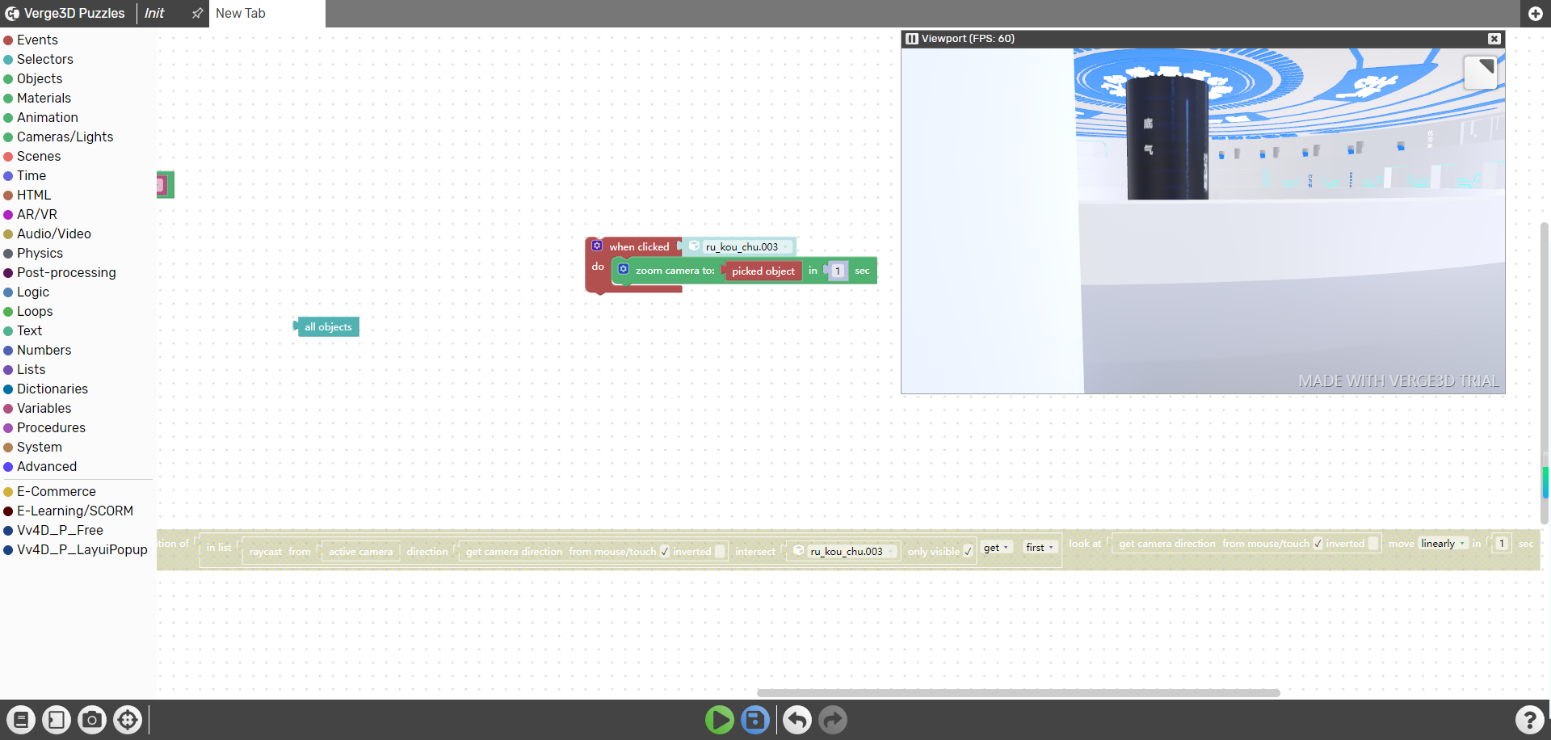
Task: Toggle the 'inverted' checkbox in the look at block
Action: tap(1372, 544)
